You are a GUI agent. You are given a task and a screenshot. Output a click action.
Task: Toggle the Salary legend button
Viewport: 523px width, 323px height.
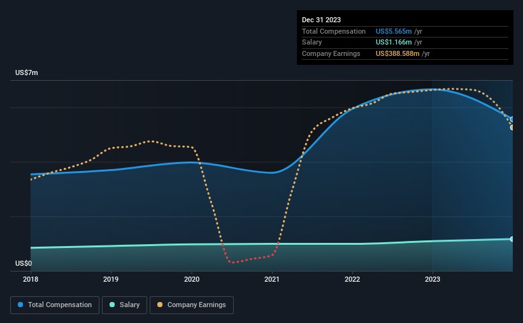coord(124,305)
